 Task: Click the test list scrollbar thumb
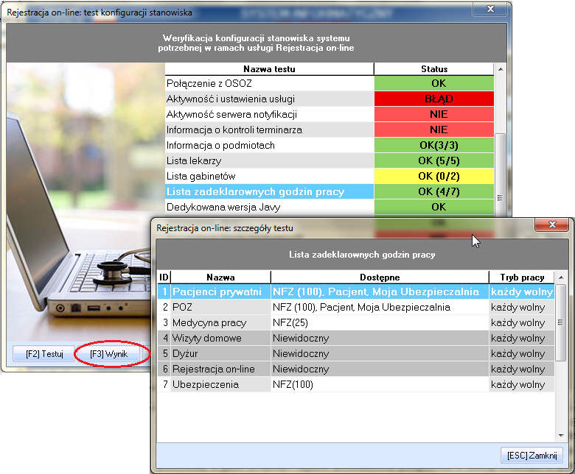tap(501, 175)
